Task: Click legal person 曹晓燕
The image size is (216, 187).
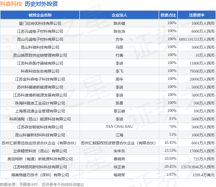Action: click(119, 159)
